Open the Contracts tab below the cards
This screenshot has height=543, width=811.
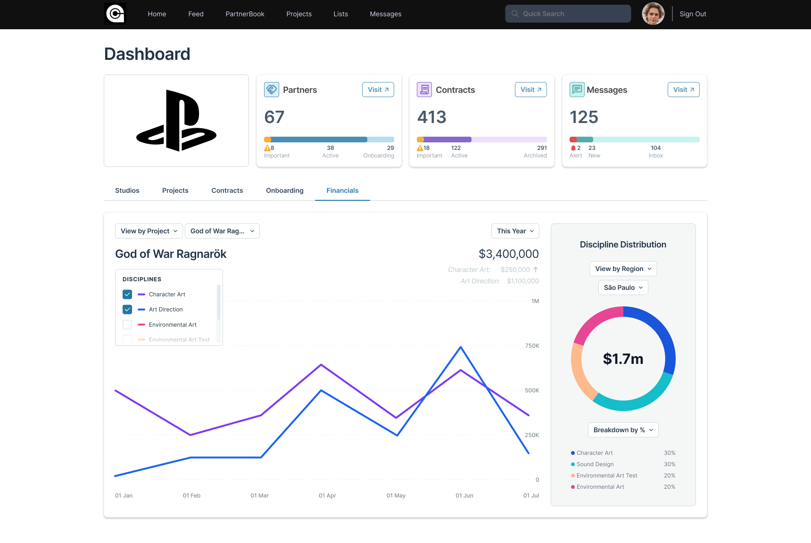(227, 190)
